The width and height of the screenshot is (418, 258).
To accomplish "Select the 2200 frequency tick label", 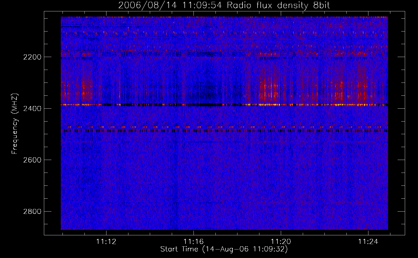I will pos(32,57).
